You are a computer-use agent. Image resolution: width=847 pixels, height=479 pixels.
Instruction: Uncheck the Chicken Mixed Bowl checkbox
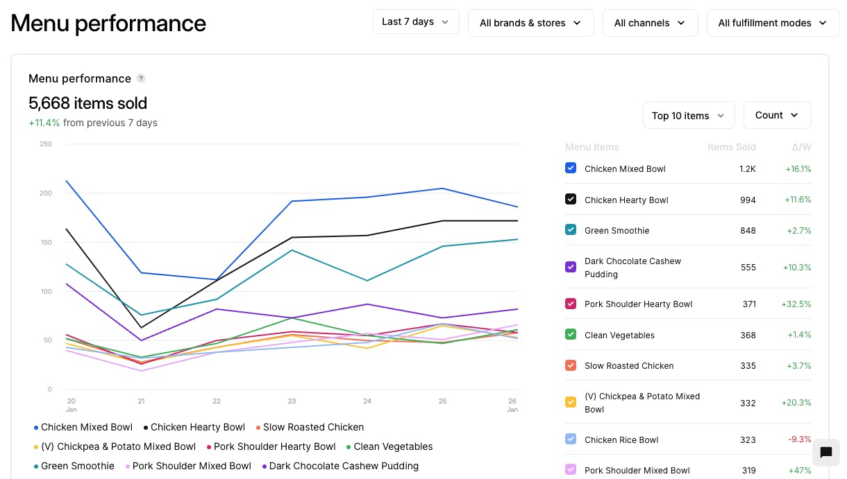(571, 168)
